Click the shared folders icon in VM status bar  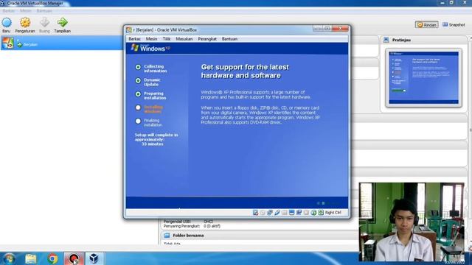pyautogui.click(x=284, y=213)
